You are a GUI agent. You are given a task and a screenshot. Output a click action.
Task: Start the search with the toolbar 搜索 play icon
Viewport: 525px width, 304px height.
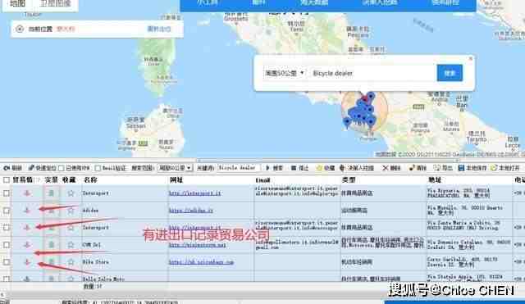[267, 168]
